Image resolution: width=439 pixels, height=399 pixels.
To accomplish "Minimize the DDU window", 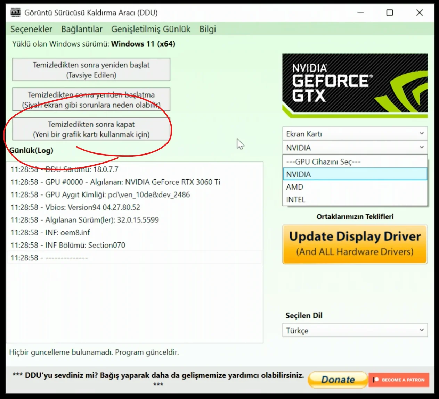I will [x=360, y=13].
